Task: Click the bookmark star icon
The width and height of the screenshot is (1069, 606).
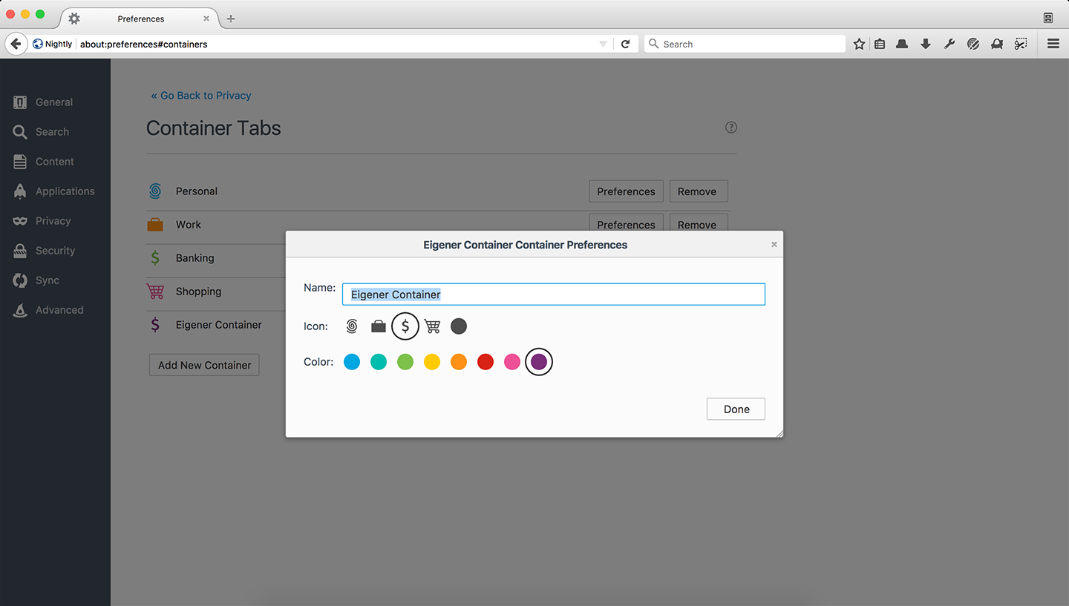Action: tap(859, 44)
